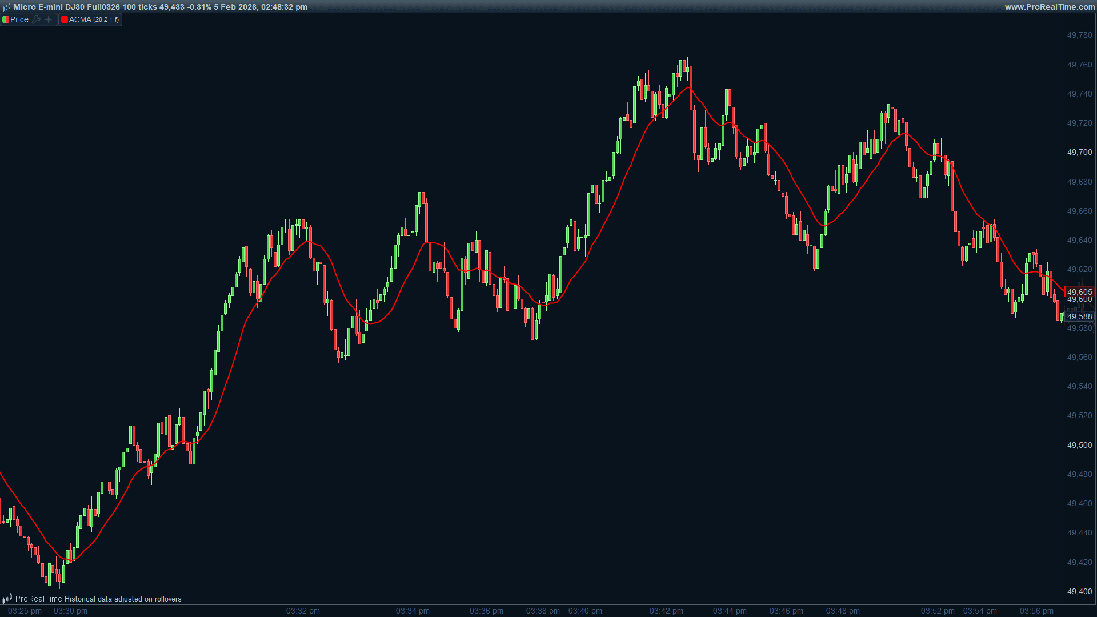Click the green-red Price color square
1097x617 pixels.
click(x=6, y=19)
